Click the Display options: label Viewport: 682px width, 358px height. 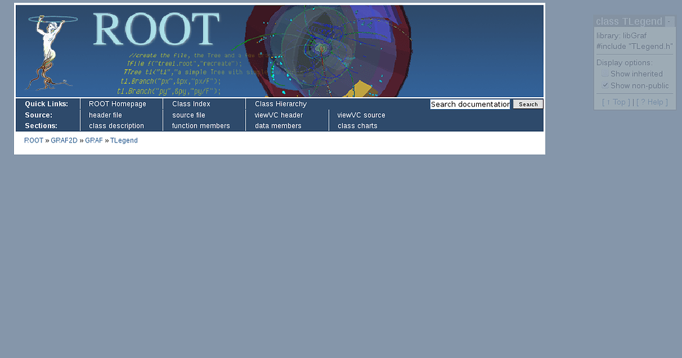624,63
